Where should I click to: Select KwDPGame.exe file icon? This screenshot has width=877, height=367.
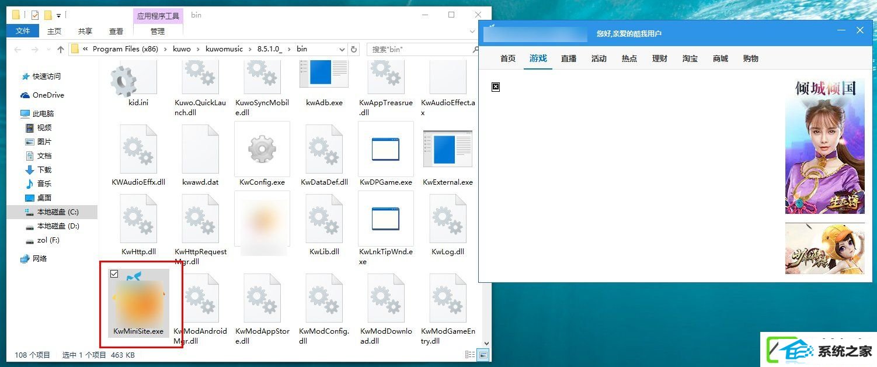click(x=386, y=149)
